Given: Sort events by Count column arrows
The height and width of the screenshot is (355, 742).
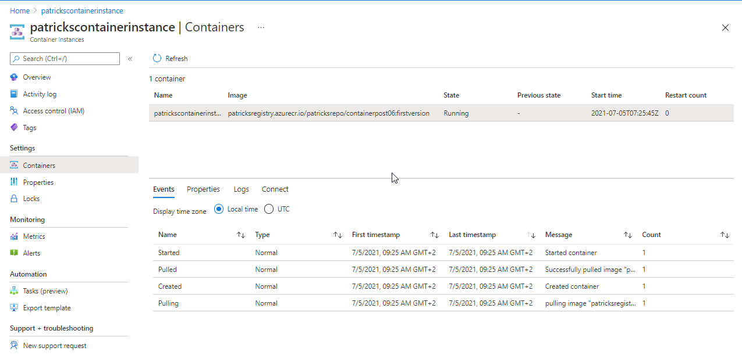Looking at the screenshot, I should (725, 235).
